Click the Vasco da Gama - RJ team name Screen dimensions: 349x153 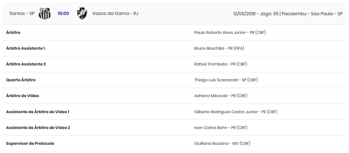[115, 14]
